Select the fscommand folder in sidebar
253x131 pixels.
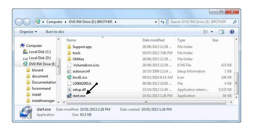pyautogui.click(x=41, y=88)
